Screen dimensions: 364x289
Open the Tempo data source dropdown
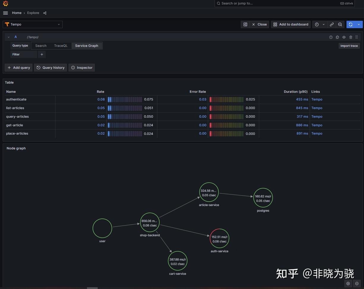[x=33, y=24]
